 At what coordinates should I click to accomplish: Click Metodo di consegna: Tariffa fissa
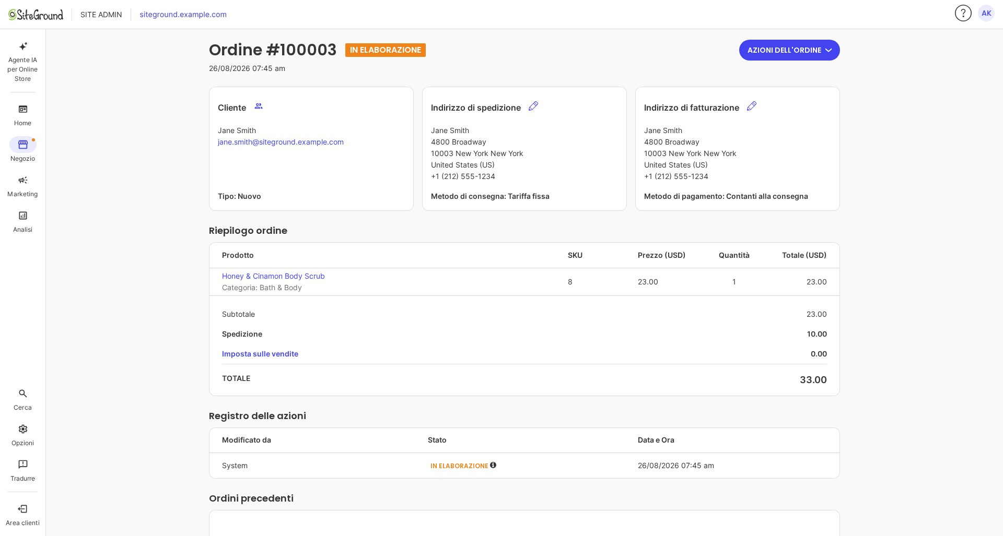pos(490,196)
